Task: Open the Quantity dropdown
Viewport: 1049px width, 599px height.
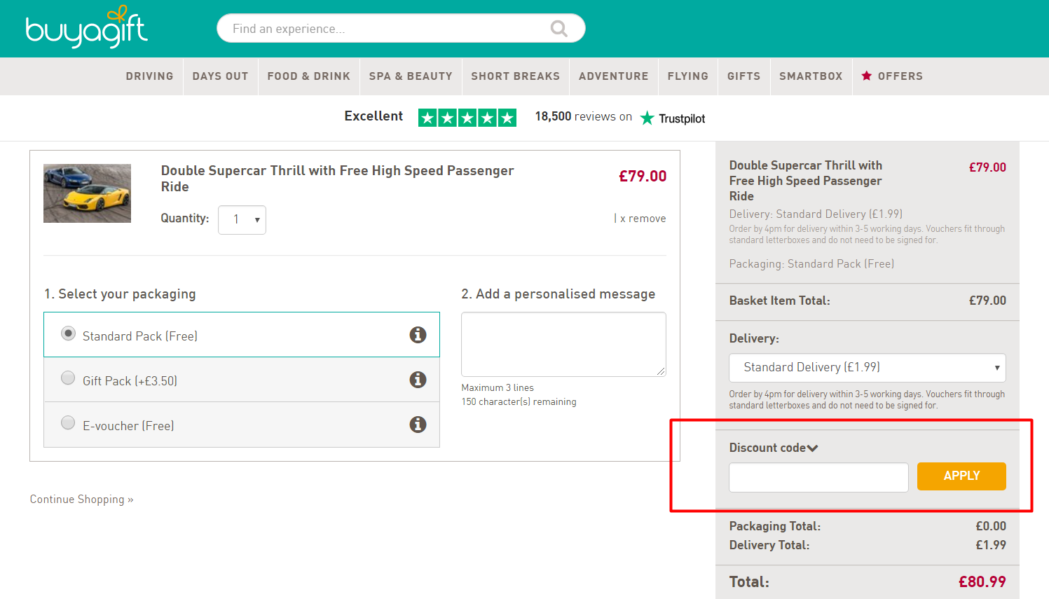Action: pos(242,220)
